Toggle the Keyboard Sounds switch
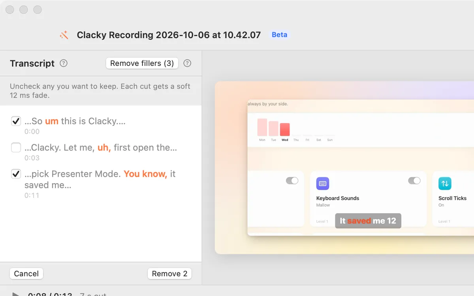This screenshot has height=296, width=474. (414, 181)
